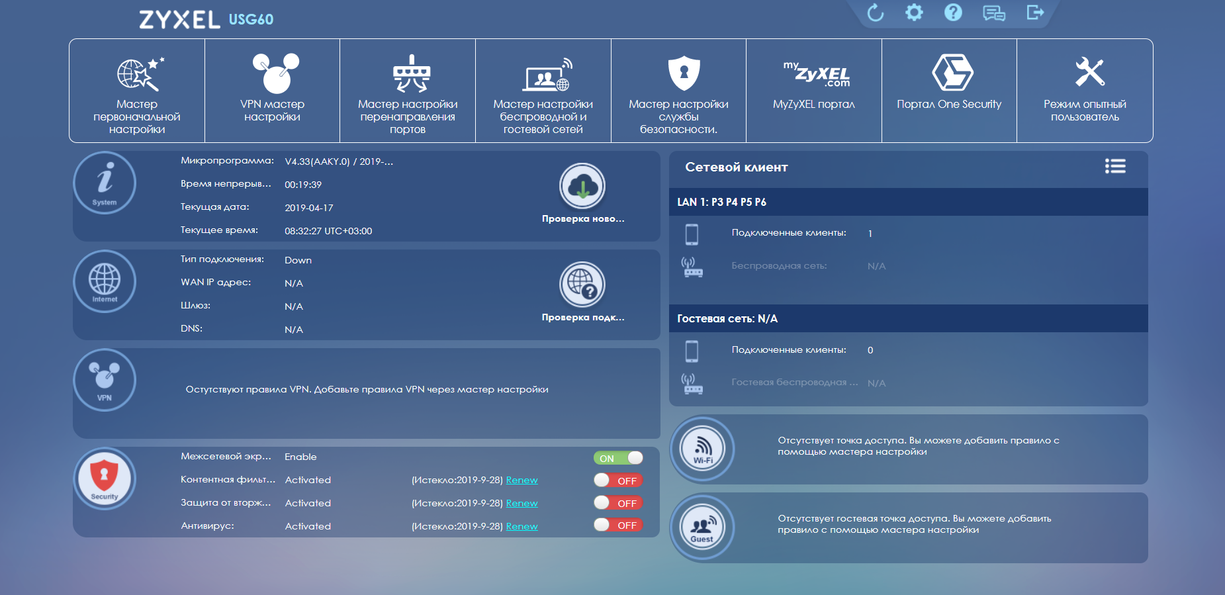Viewport: 1225px width, 595px height.
Task: Click the Wi-Fi circle icon
Action: pos(703,449)
